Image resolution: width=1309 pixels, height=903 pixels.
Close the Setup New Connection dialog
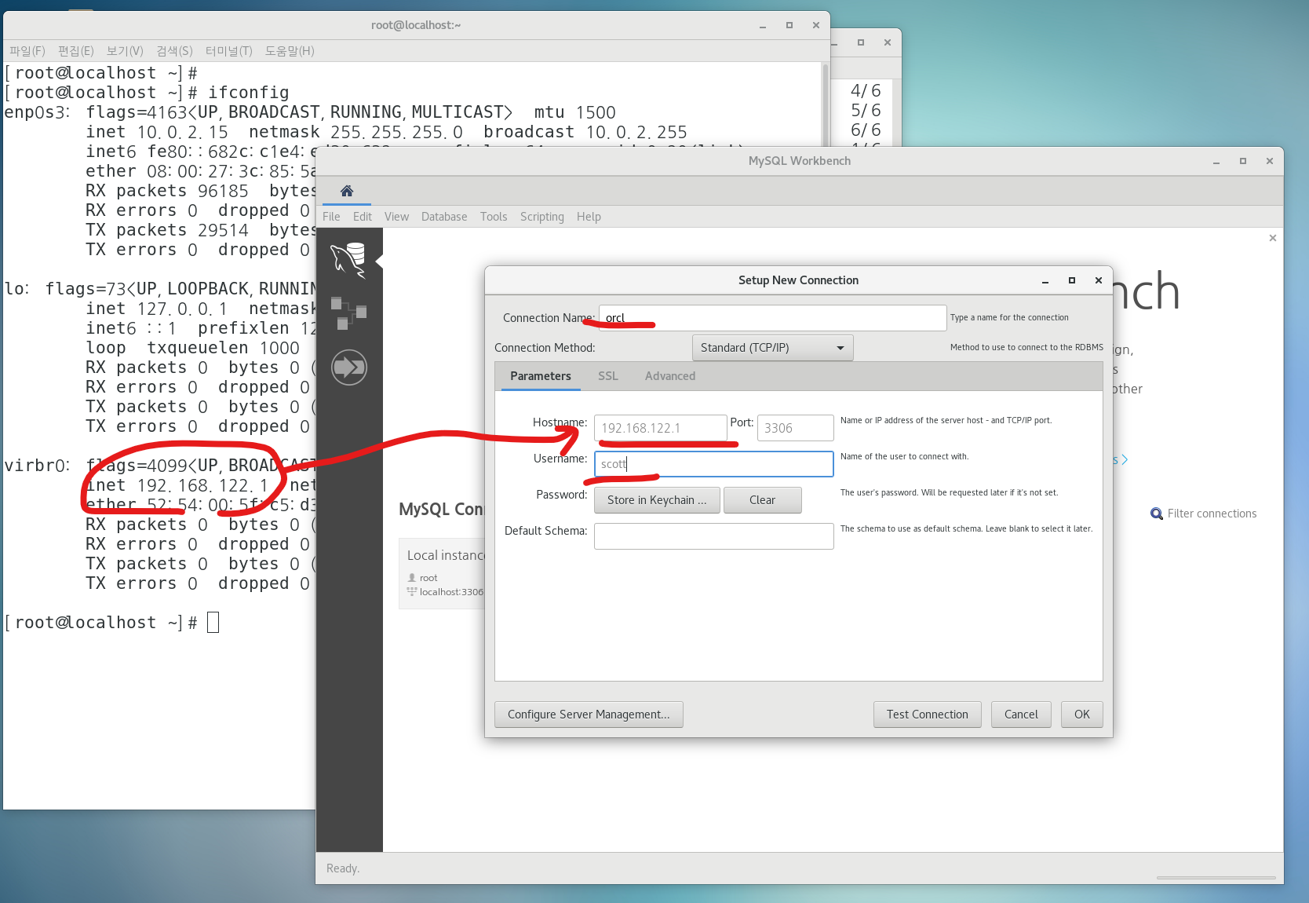tap(1099, 280)
